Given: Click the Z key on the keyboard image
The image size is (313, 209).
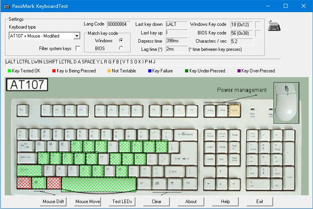Looking at the screenshot, I should [x=49, y=171].
